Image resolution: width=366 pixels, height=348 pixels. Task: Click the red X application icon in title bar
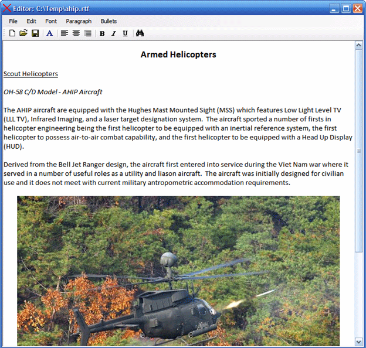pyautogui.click(x=7, y=8)
